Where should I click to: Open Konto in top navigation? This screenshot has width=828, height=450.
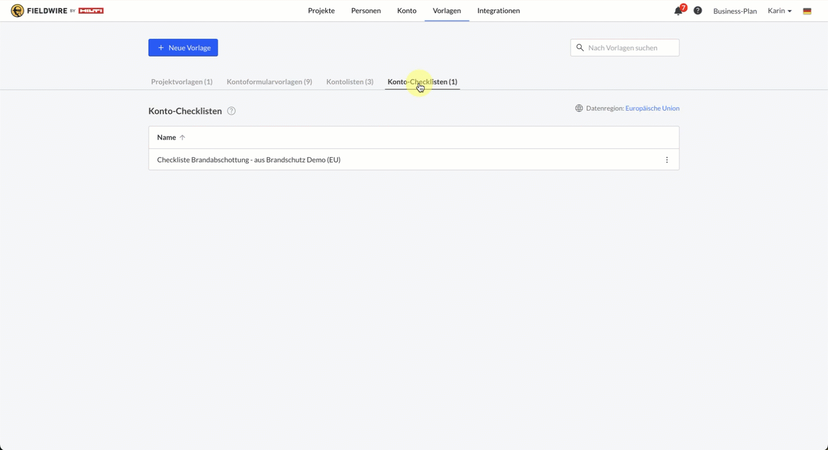(x=407, y=10)
